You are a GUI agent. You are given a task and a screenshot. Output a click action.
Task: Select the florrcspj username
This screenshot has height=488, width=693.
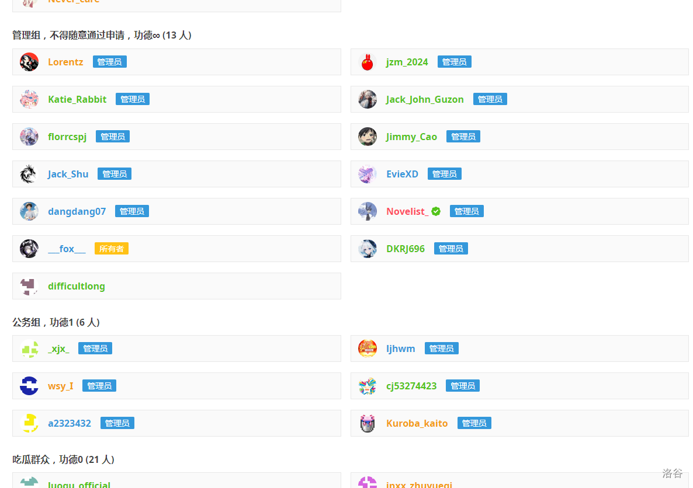click(67, 137)
